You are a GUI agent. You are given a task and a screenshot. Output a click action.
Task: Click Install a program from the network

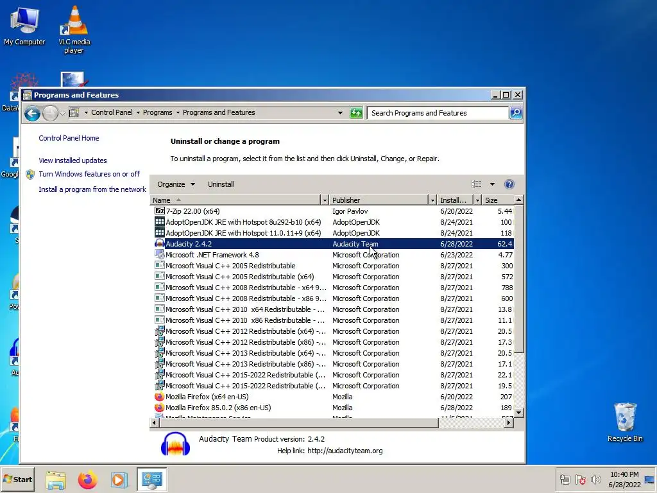pos(92,189)
